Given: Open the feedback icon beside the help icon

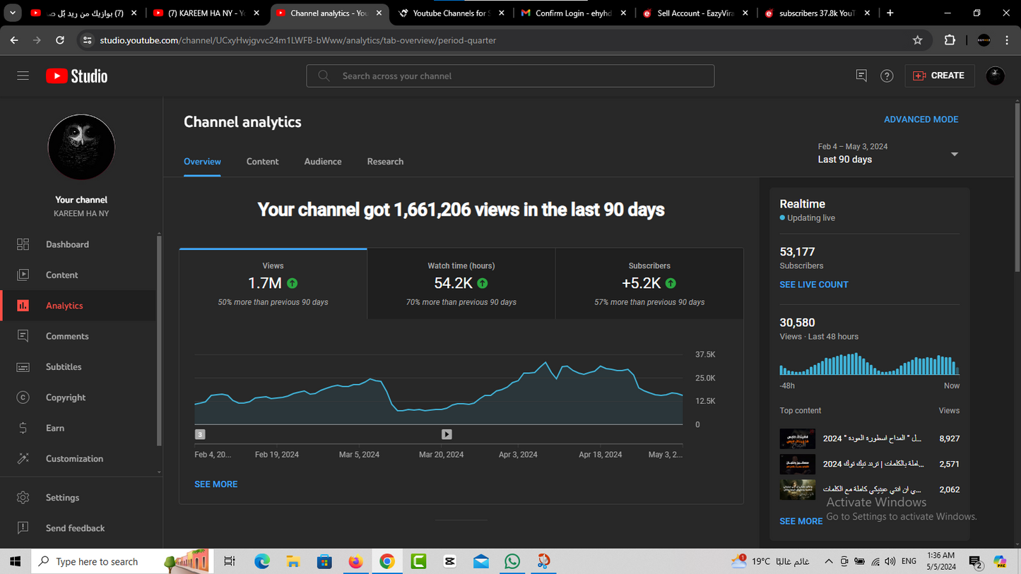Looking at the screenshot, I should pyautogui.click(x=861, y=76).
